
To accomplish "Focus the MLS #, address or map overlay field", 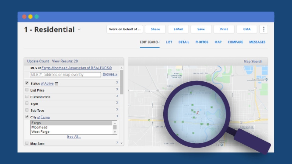I will 65,75.
